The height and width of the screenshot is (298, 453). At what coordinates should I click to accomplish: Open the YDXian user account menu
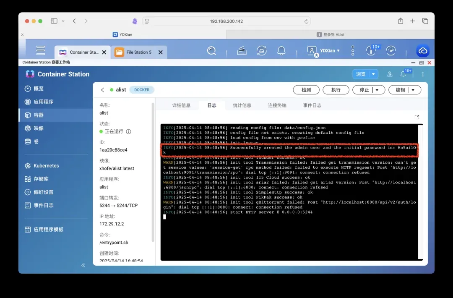click(324, 51)
